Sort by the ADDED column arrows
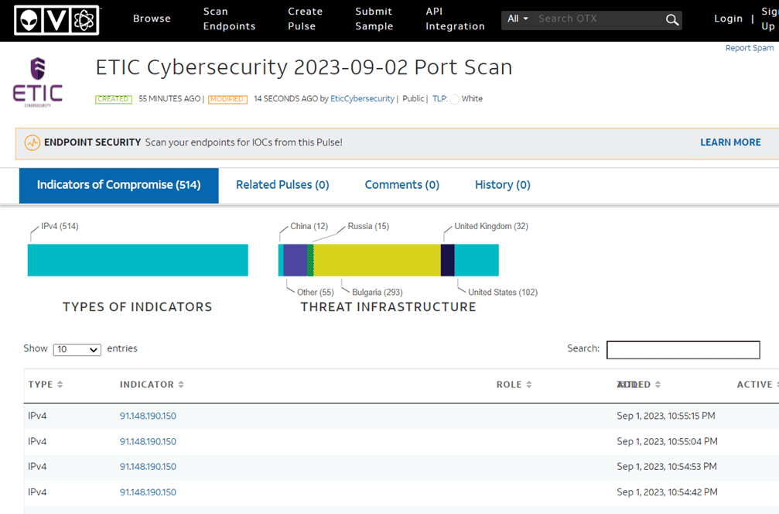 [658, 385]
